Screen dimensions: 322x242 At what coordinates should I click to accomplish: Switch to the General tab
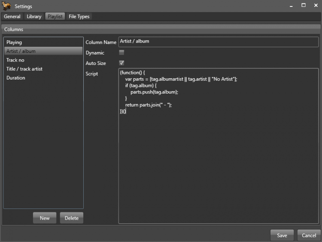click(12, 16)
